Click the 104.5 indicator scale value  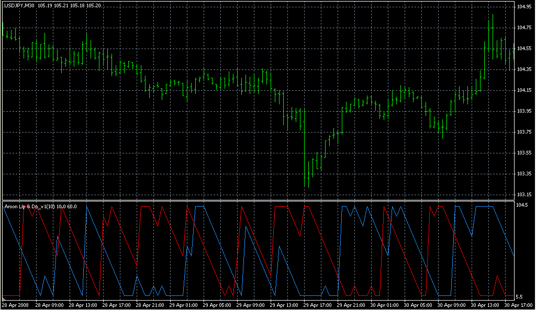(x=523, y=205)
